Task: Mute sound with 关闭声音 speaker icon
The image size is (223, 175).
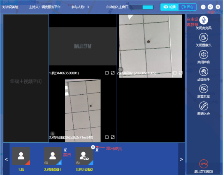Action: point(204,54)
